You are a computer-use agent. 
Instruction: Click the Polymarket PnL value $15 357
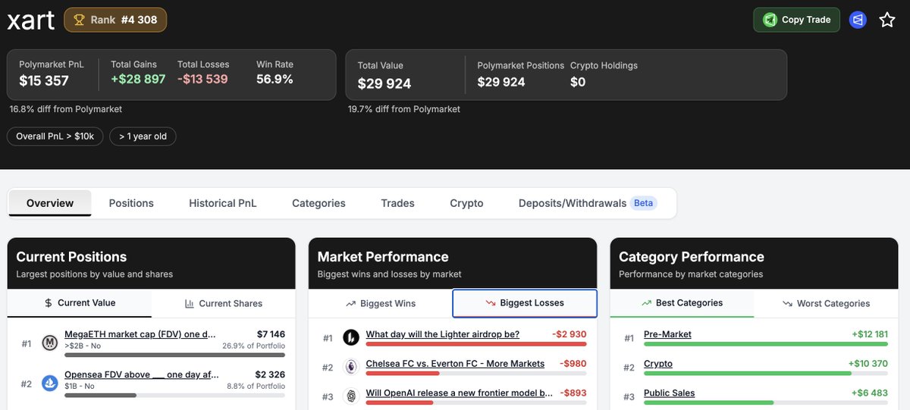[x=44, y=81]
